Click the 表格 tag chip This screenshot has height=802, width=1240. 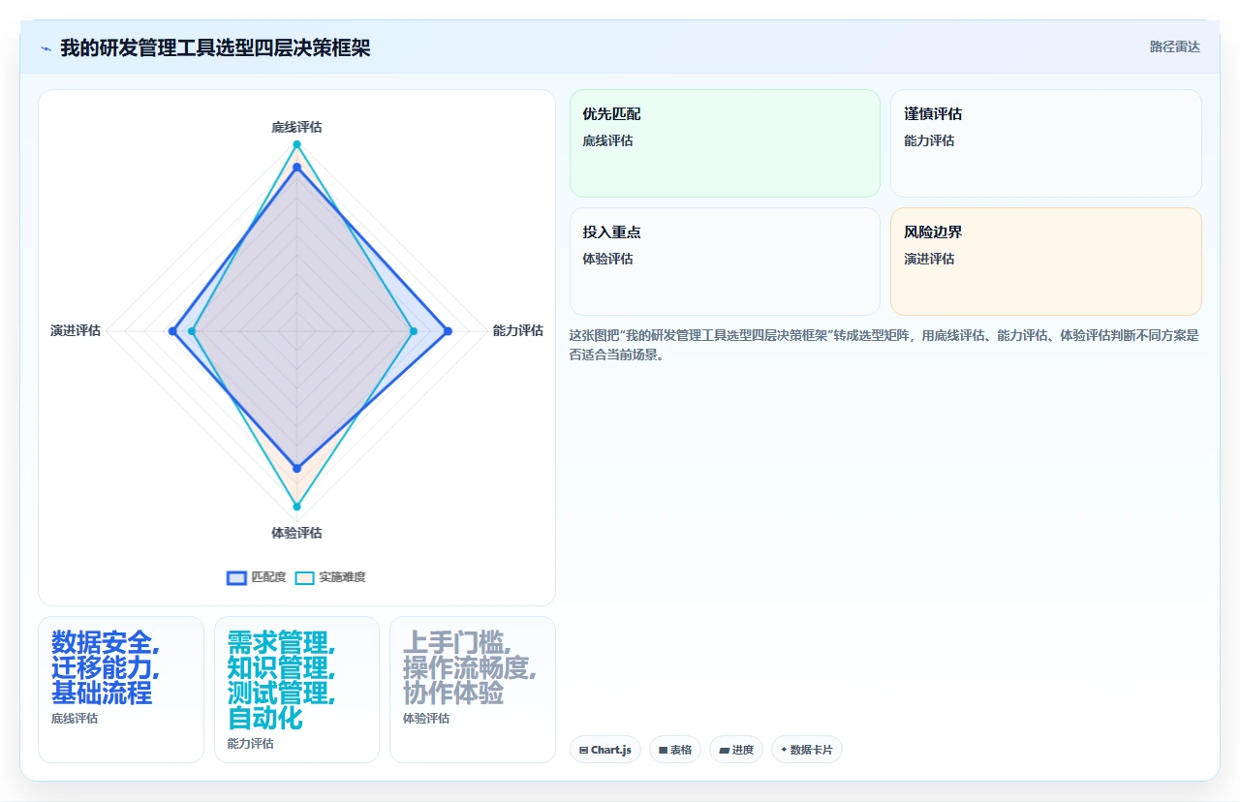point(675,750)
